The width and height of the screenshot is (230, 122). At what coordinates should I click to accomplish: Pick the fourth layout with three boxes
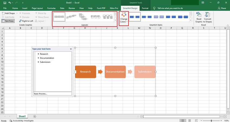[96, 17]
